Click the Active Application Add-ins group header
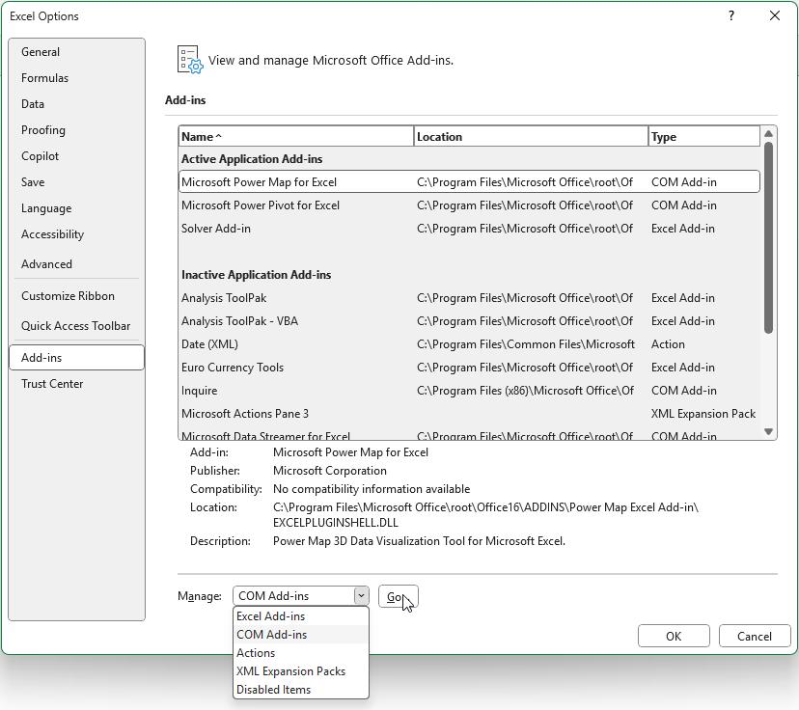 pyautogui.click(x=252, y=159)
